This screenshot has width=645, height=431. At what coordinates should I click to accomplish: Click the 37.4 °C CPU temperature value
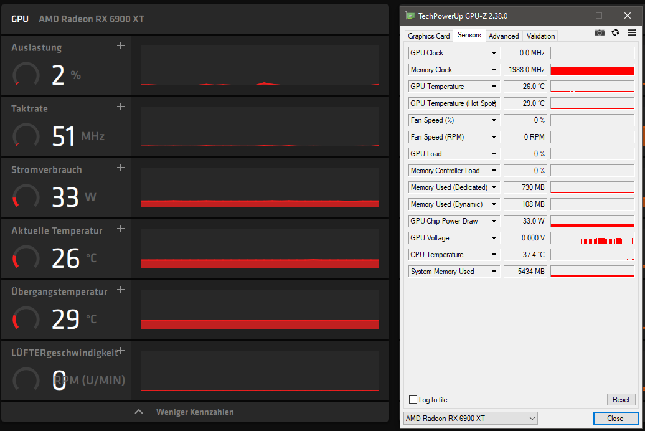(x=525, y=255)
